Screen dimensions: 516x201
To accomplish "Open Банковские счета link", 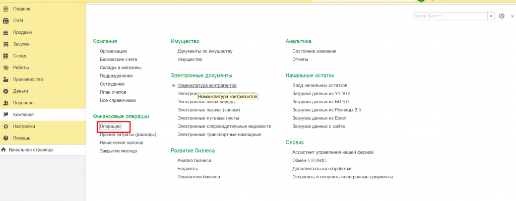I will point(118,59).
